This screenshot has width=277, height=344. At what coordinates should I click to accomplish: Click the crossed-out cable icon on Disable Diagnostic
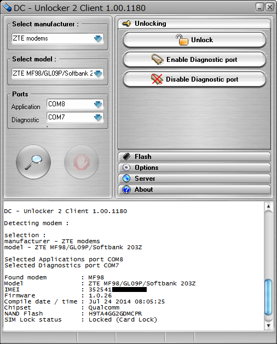tap(157, 79)
